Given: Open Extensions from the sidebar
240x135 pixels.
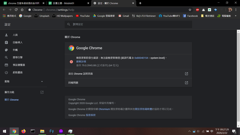Looking at the screenshot, I should click(x=23, y=92).
